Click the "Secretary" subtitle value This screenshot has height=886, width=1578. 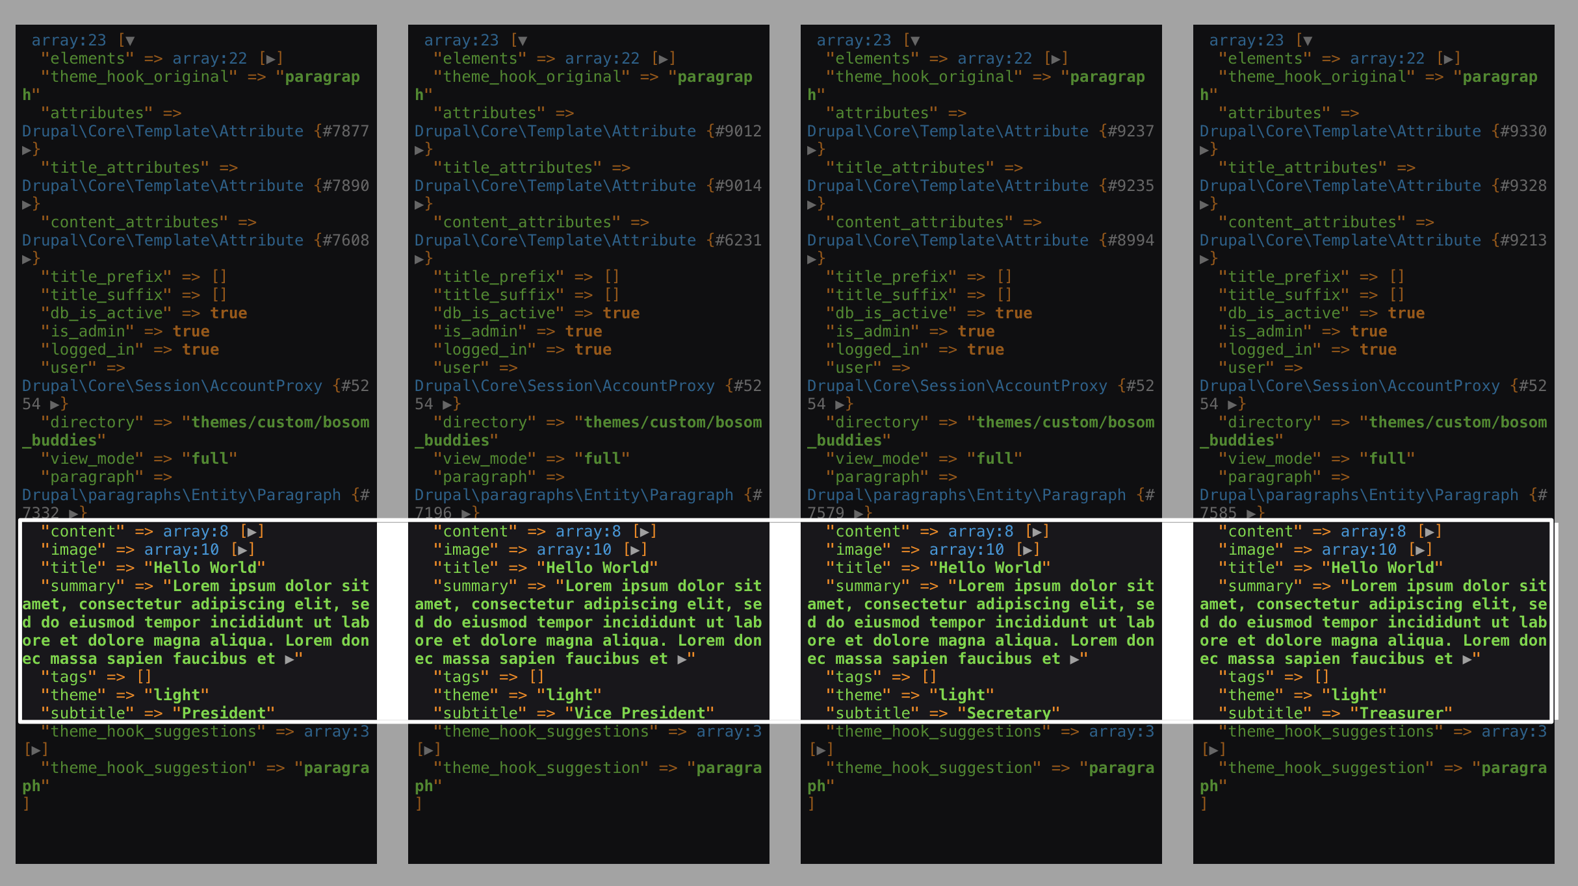1008,713
